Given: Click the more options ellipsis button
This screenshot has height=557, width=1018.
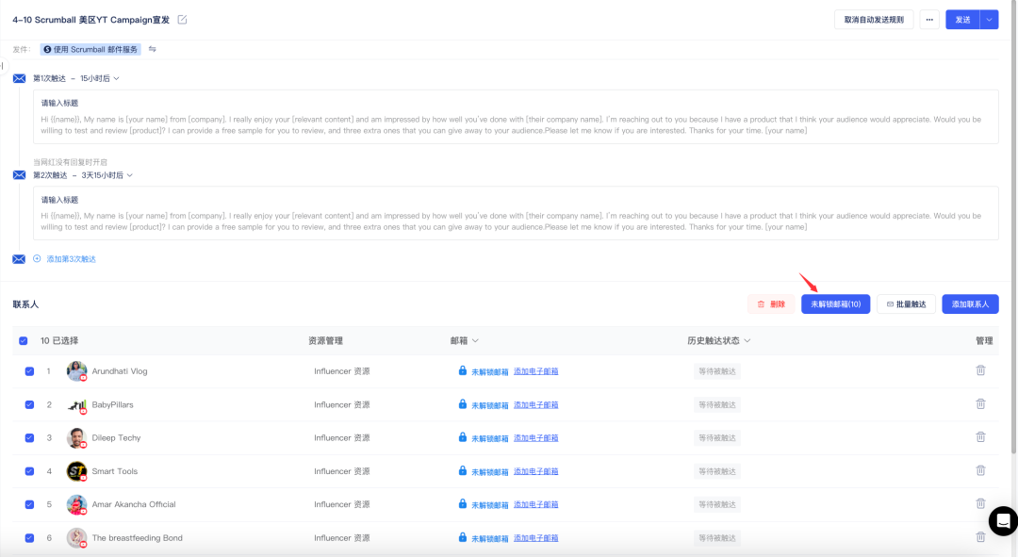Looking at the screenshot, I should [929, 20].
